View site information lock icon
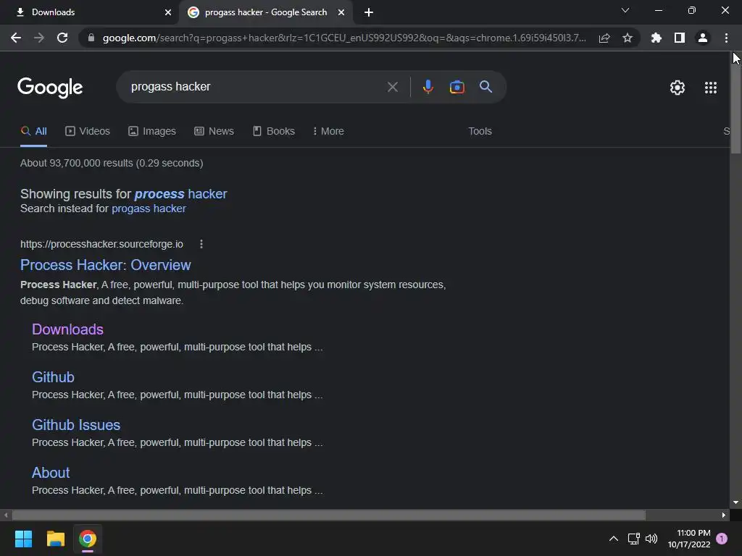This screenshot has width=742, height=556. 91,38
